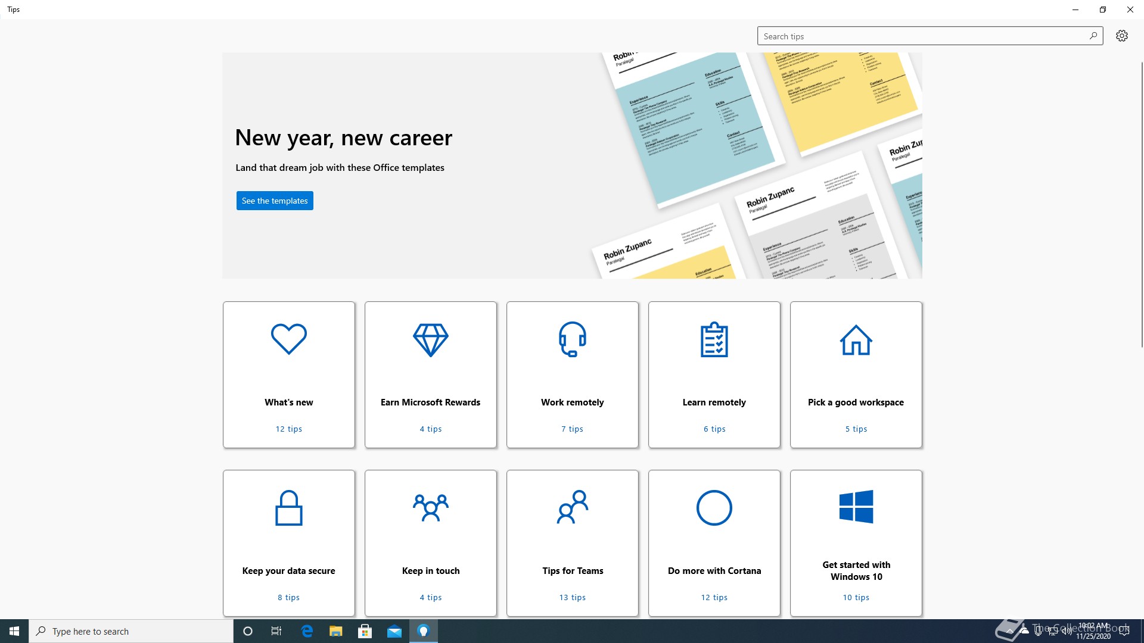Open Keep in touch title

pos(431,571)
